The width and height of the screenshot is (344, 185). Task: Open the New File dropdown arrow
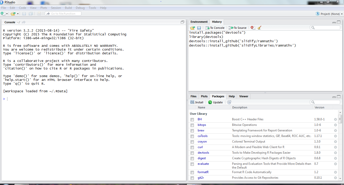coord(7,14)
